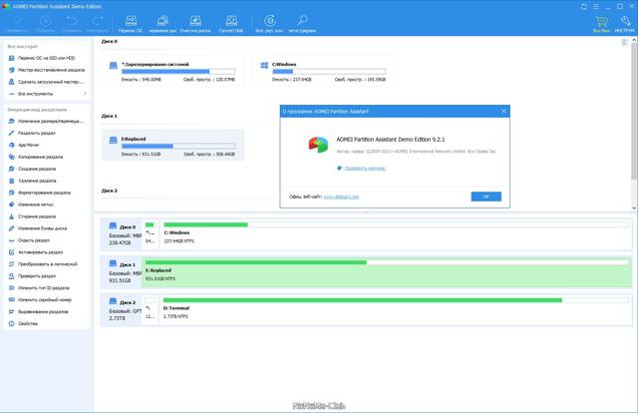Image resolution: width=638 pixels, height=413 pixels.
Task: Select 'Перенос ОС на SSD или HDD' wizard
Action: point(47,58)
